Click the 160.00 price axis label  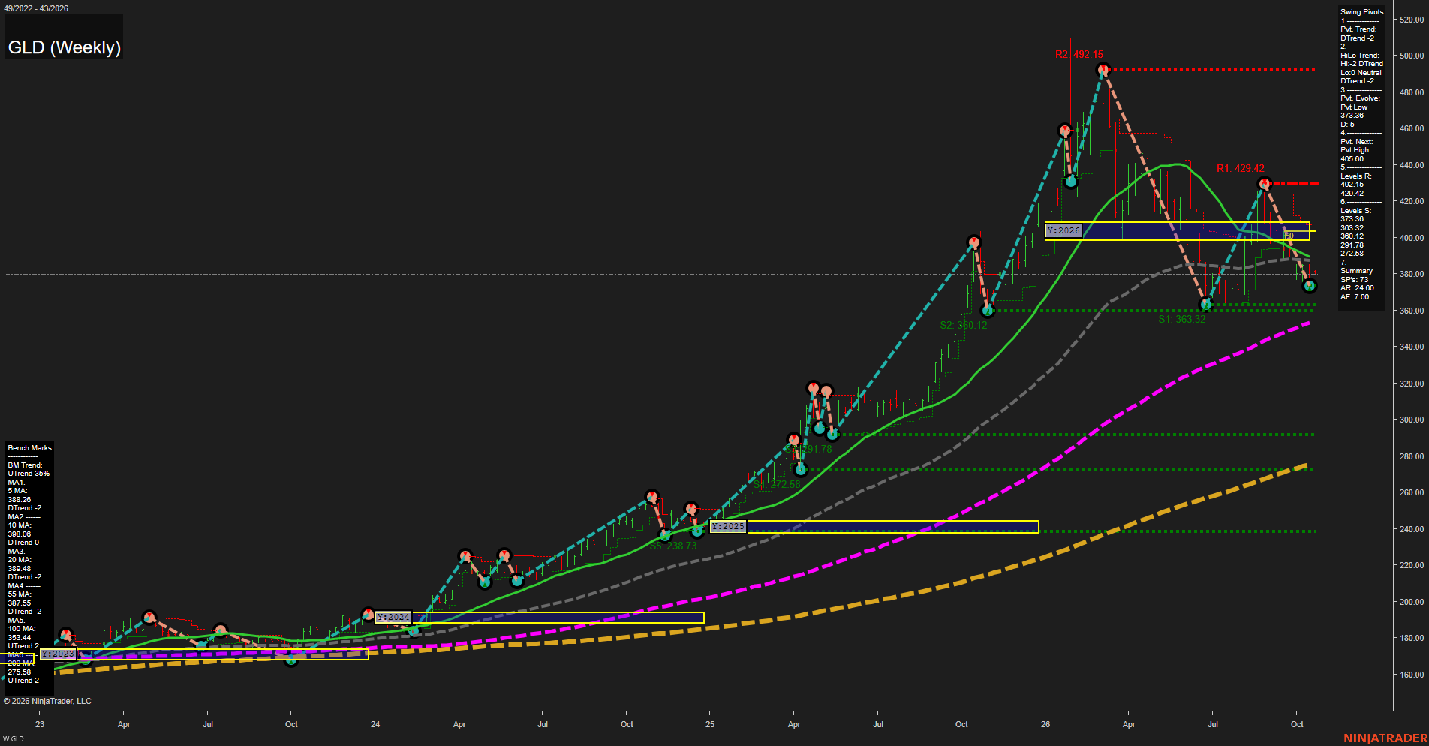(1412, 675)
